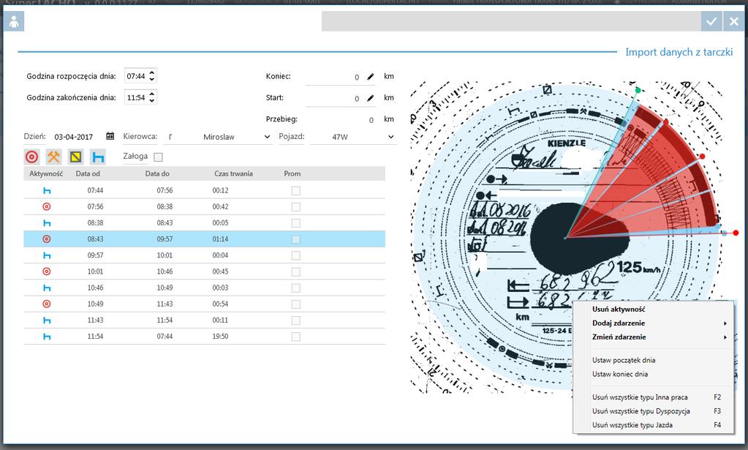Expand Dodaj zdarzenie submenu arrow

click(725, 323)
